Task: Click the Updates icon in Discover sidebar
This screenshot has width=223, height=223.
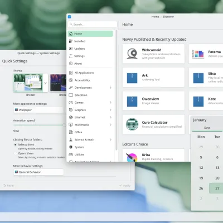Action: click(71, 49)
